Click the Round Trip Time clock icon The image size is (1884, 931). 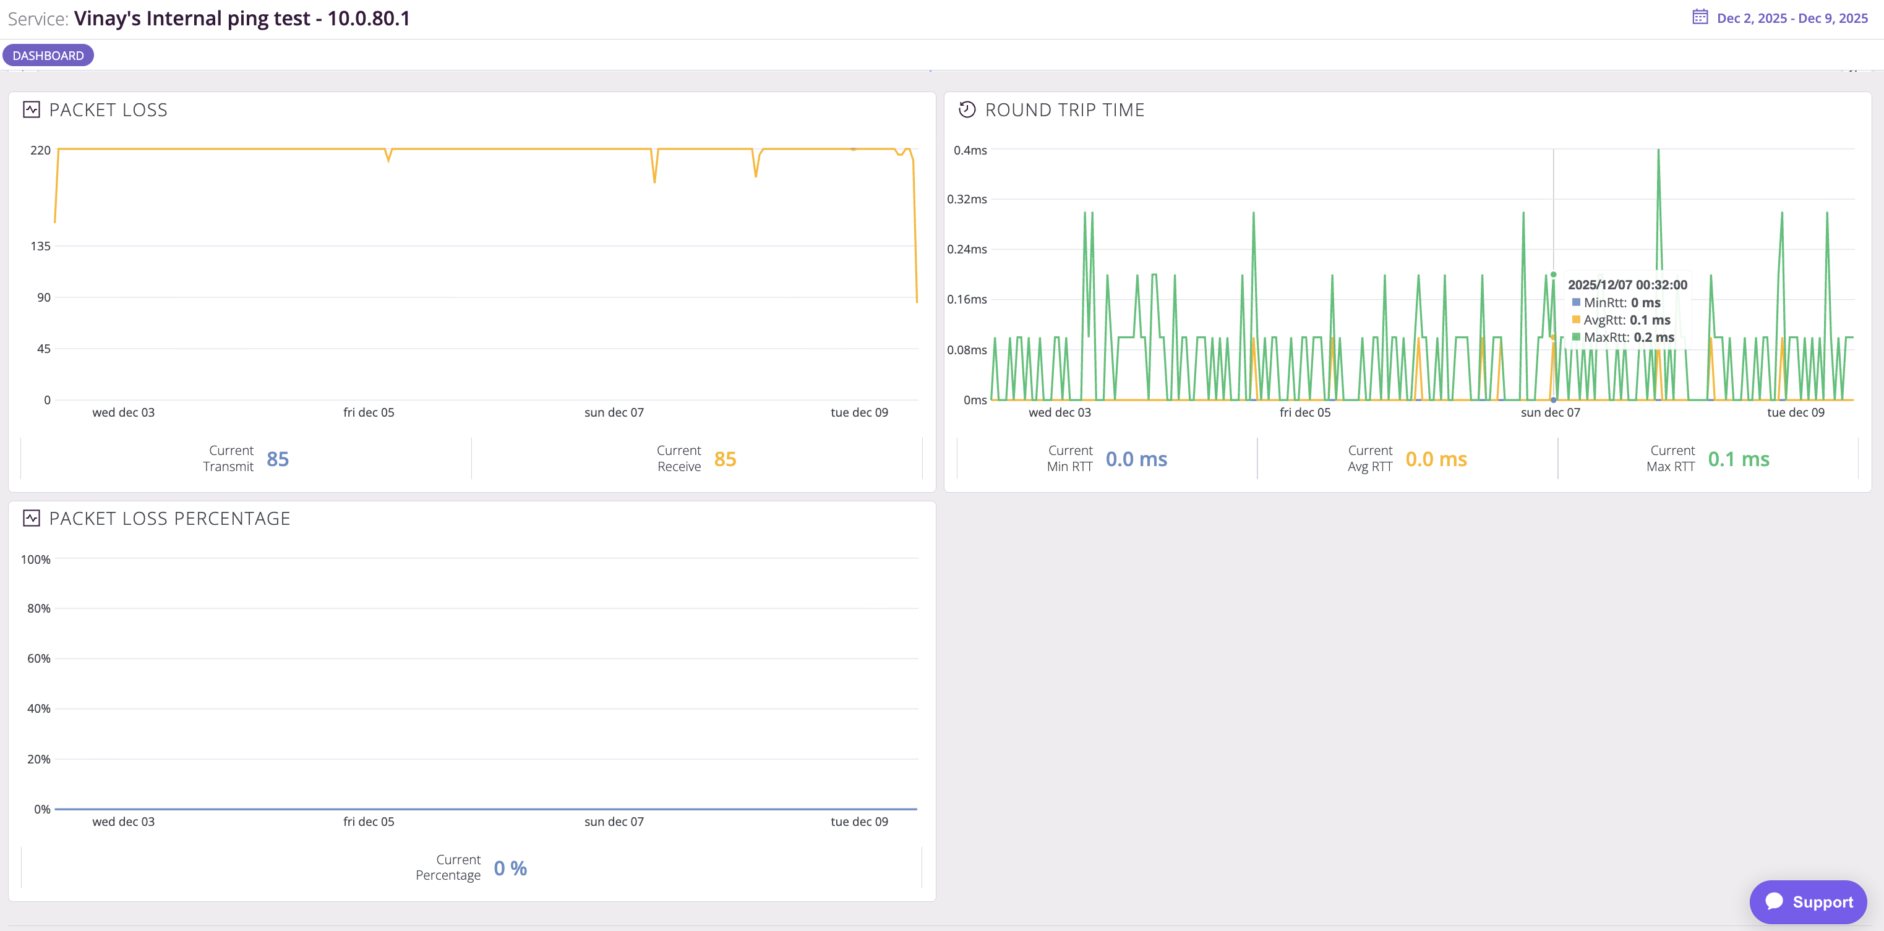[x=967, y=109]
